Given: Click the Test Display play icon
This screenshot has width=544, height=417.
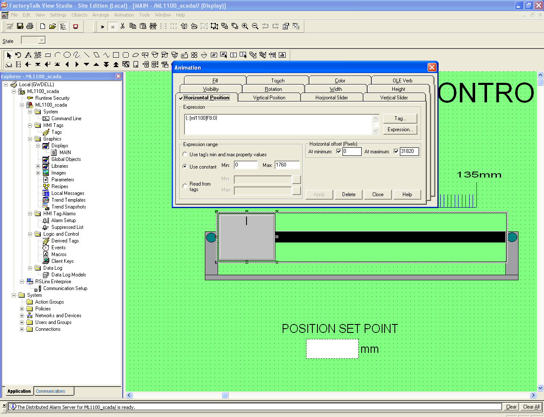Looking at the screenshot, I should point(102,26).
